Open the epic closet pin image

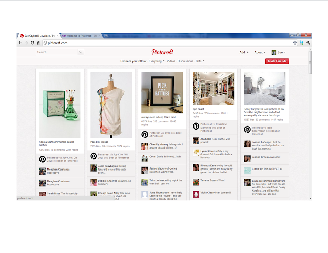click(x=213, y=88)
